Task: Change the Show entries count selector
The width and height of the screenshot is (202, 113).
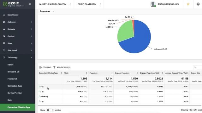Action: tap(50, 110)
